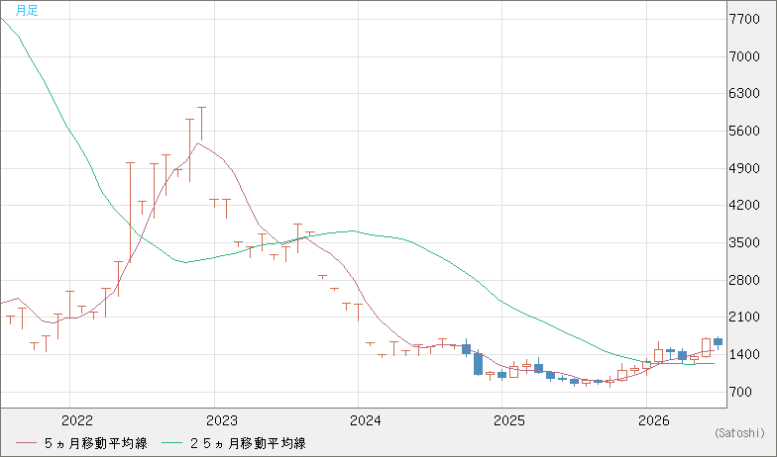This screenshot has width=777, height=457.
Task: Click the 5ヵ月移動平均線 legend text
Action: click(x=95, y=443)
